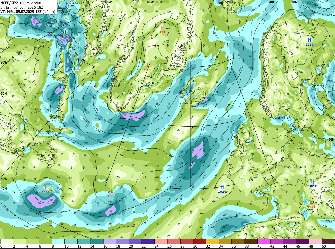Pick the 14–16 dark teal legend swatch
Screen dimensions: 335x249
(x=97, y=241)
